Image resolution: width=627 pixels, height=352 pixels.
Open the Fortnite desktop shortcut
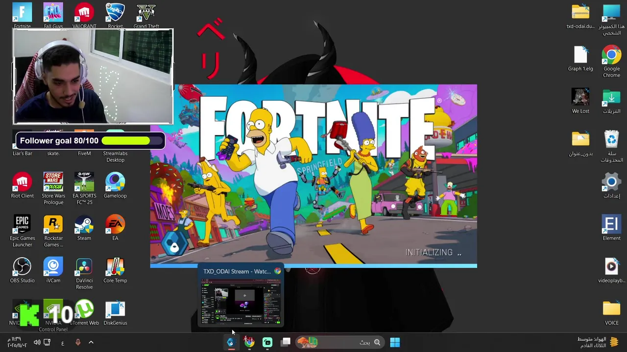coord(22,15)
